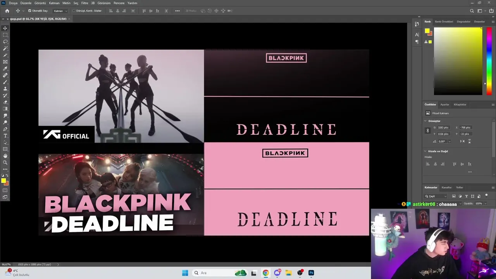Image resolution: width=496 pixels, height=279 pixels.
Task: Toggle Otomatik Seç checkbox
Action: 30,11
